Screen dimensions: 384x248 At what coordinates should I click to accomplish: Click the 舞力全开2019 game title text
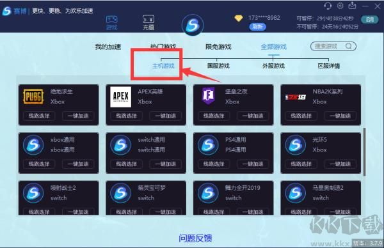point(243,188)
